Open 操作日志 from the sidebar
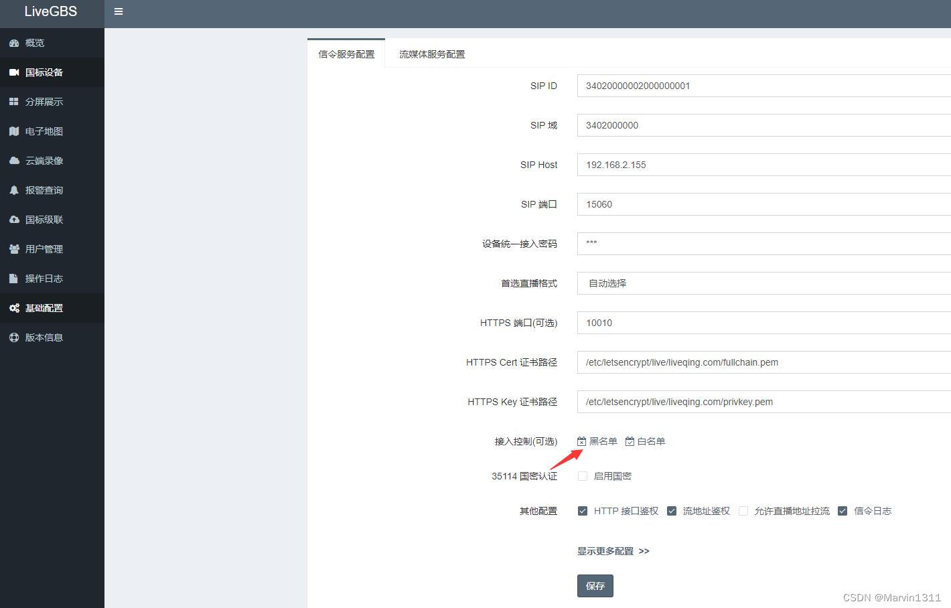The height and width of the screenshot is (608, 951). click(x=52, y=279)
